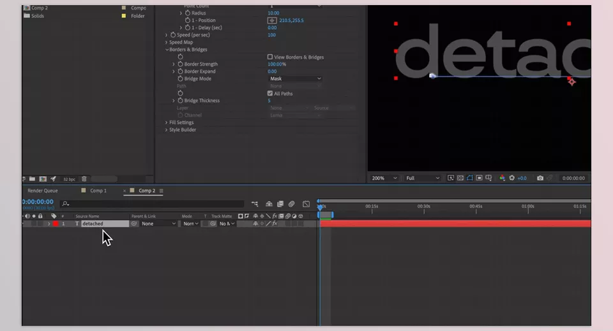The width and height of the screenshot is (613, 331).
Task: Click the Border Strength stopwatch icon
Action: click(x=180, y=64)
